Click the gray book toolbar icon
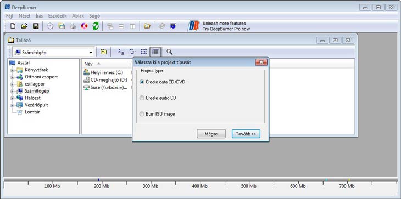401x199 pixels. (x=161, y=26)
